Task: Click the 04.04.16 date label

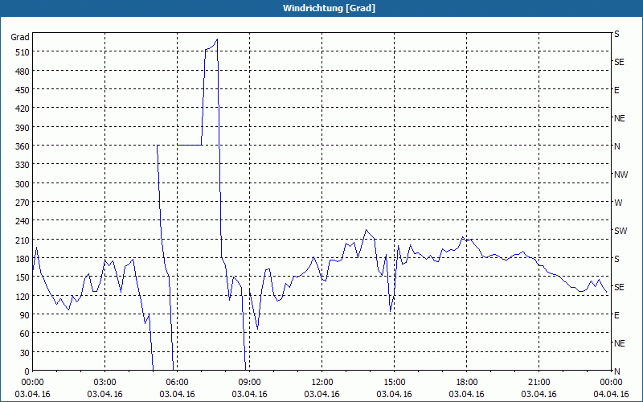Action: pos(611,394)
